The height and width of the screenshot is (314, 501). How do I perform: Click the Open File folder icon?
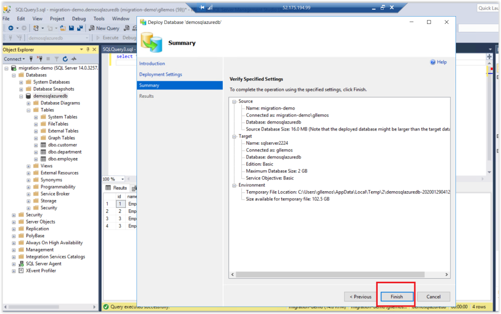(x=63, y=28)
